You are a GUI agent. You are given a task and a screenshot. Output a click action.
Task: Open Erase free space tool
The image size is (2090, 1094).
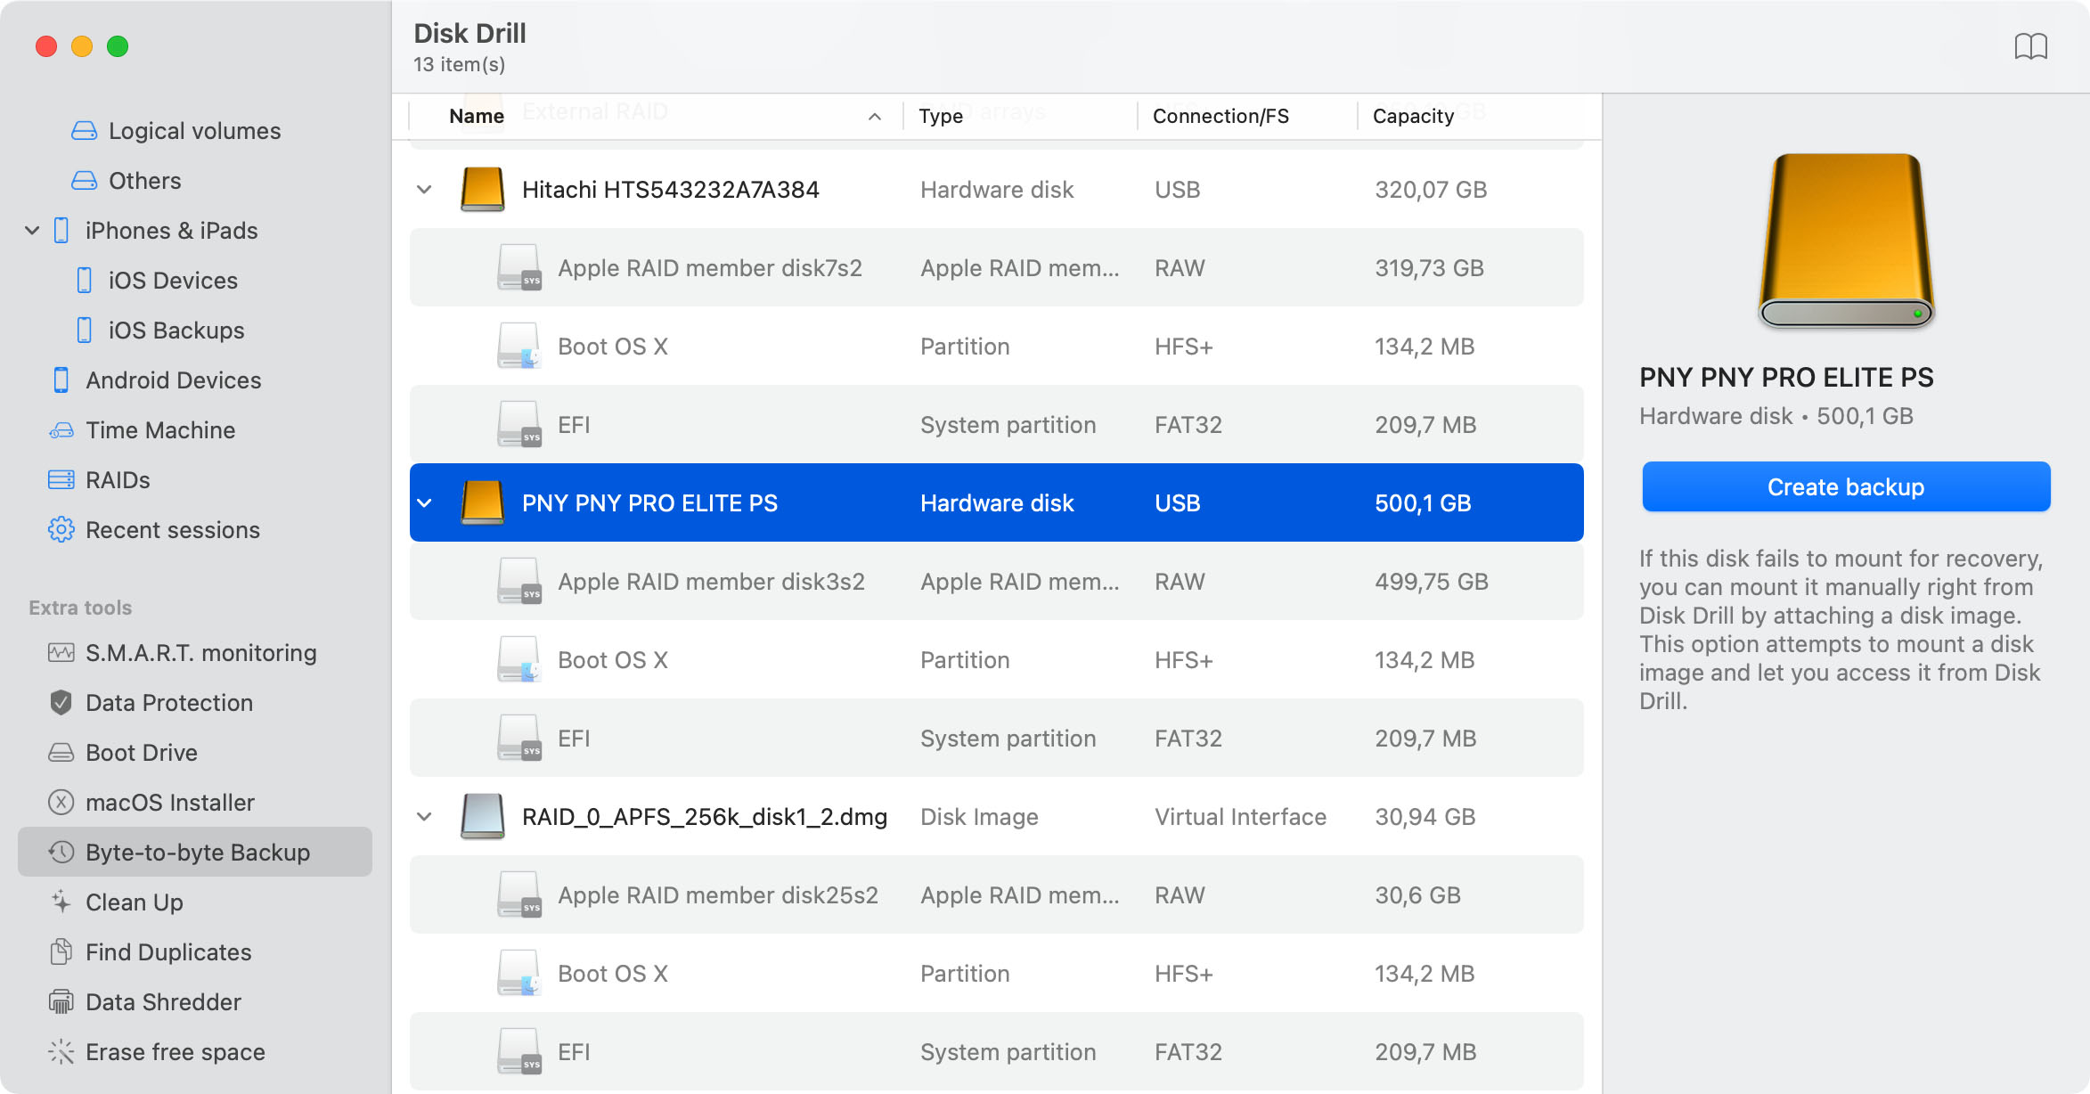(195, 1052)
